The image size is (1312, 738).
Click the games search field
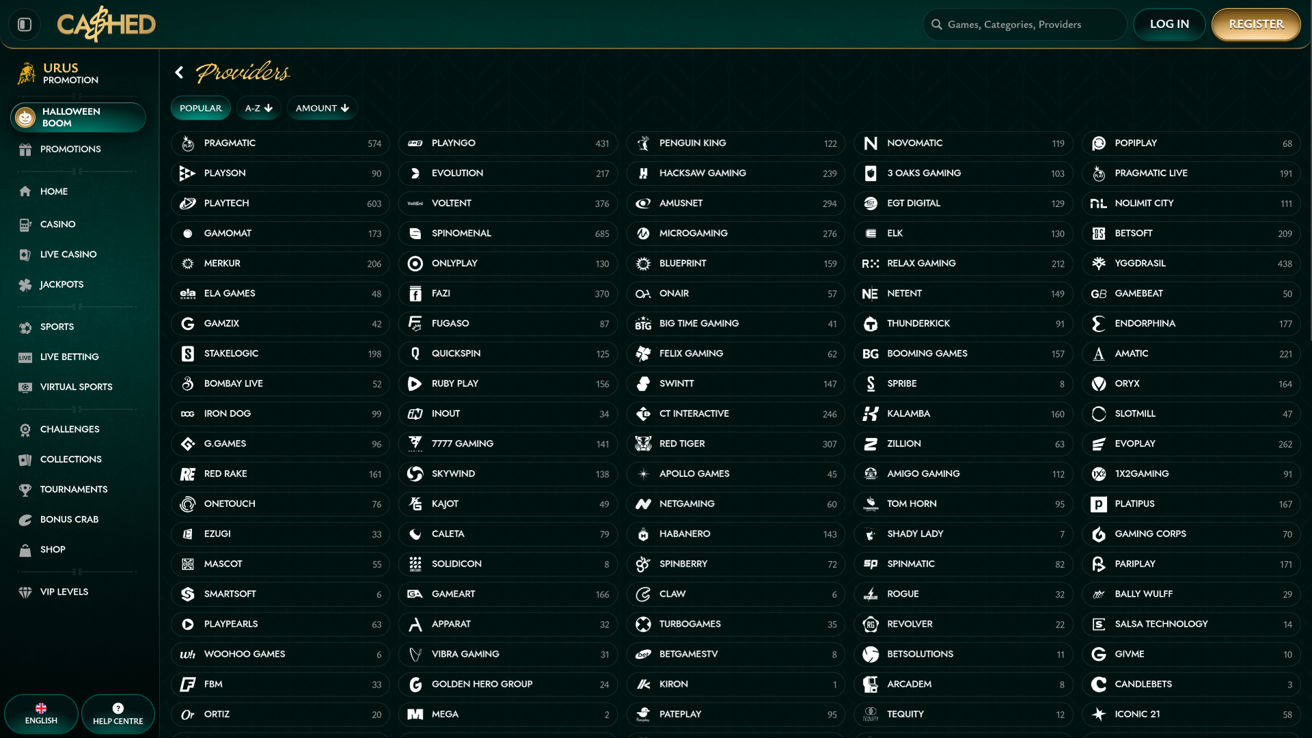tap(1024, 25)
